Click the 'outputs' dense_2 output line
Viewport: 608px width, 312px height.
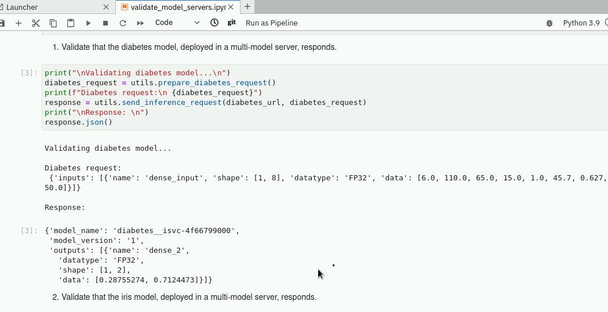point(119,251)
